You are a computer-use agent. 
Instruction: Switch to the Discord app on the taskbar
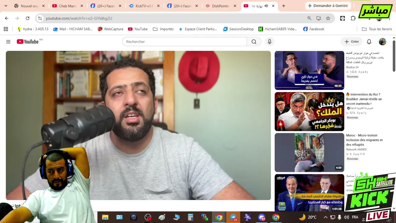[x=262, y=217]
